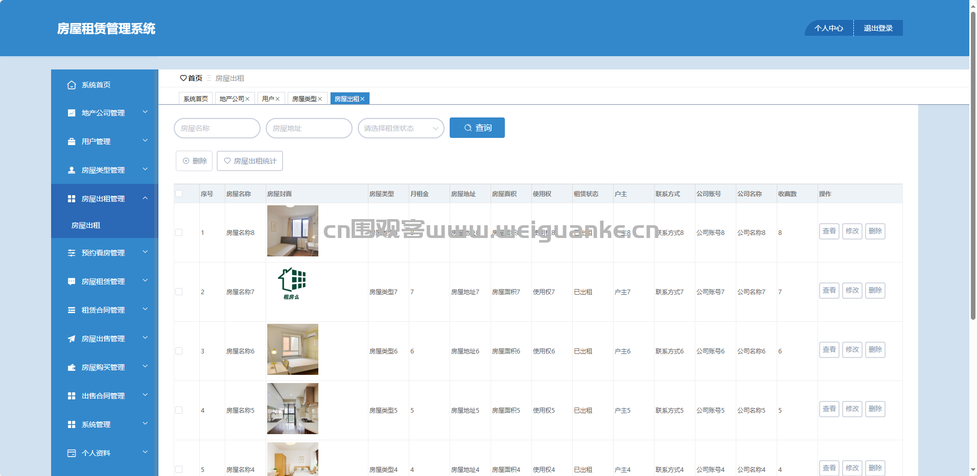977x476 pixels.
Task: Close the 用户 tab with its x
Action: tap(277, 99)
